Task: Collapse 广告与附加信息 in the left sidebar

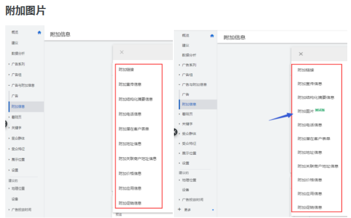Action: tap(9, 85)
